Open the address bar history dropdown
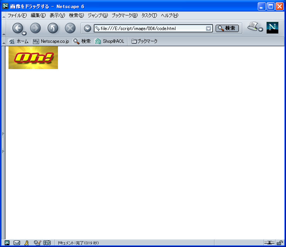286x247 pixels. (208, 29)
